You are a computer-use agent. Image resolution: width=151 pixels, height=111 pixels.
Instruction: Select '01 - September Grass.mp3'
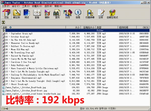tap(19, 34)
